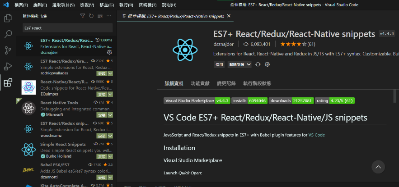Click the VS Code logo in title bar
This screenshot has height=187, width=399.
[6, 5]
